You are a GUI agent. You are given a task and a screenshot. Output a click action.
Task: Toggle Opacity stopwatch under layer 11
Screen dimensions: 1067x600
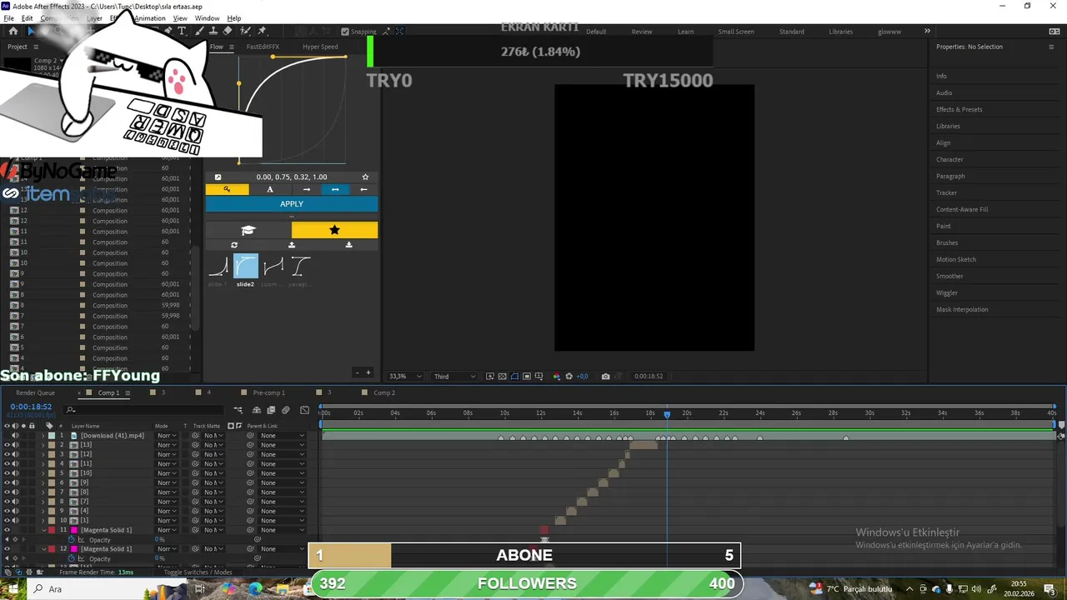[71, 540]
